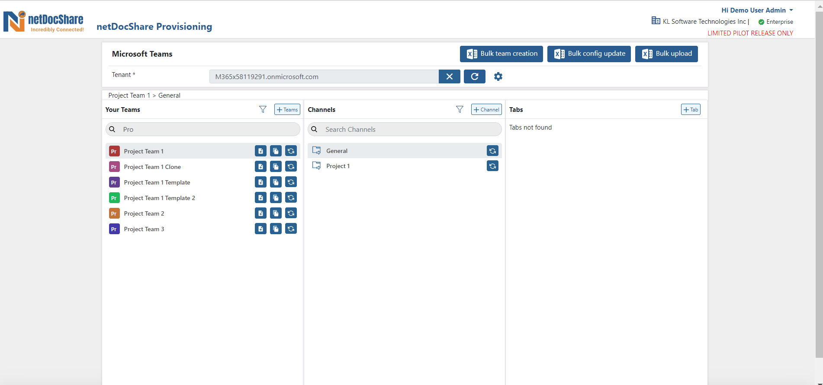Add a tab with the +Tab button

pyautogui.click(x=691, y=109)
